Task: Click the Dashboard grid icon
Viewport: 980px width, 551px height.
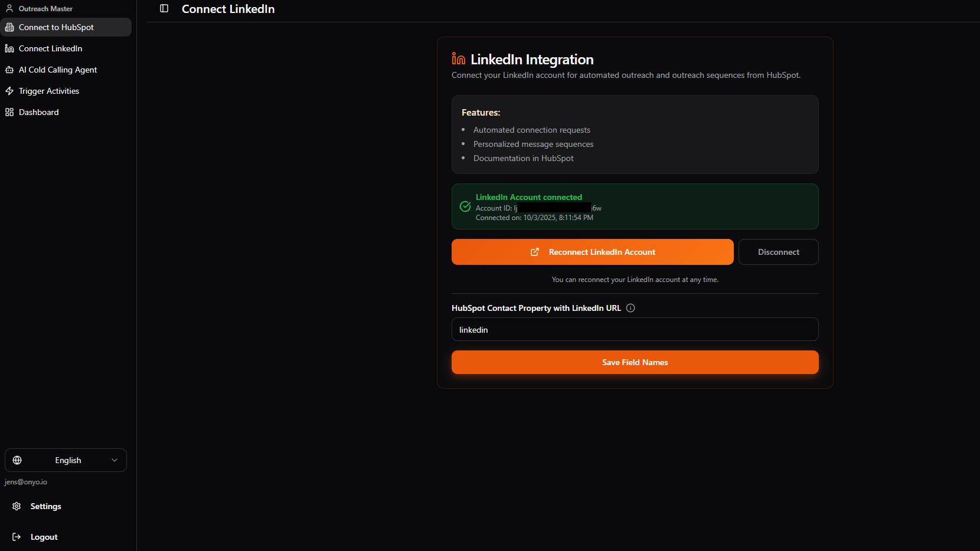Action: 9,112
